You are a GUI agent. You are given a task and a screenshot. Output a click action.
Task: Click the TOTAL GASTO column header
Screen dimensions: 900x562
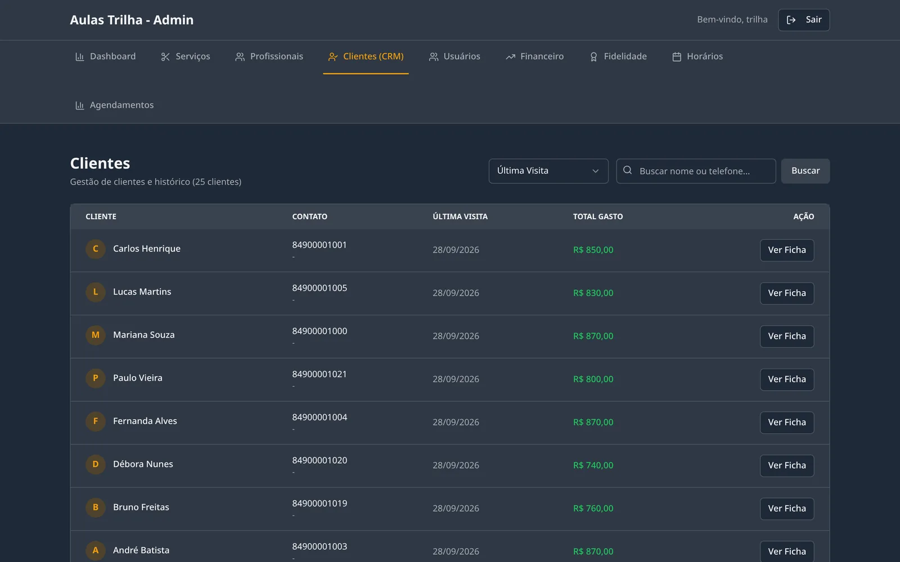point(598,216)
